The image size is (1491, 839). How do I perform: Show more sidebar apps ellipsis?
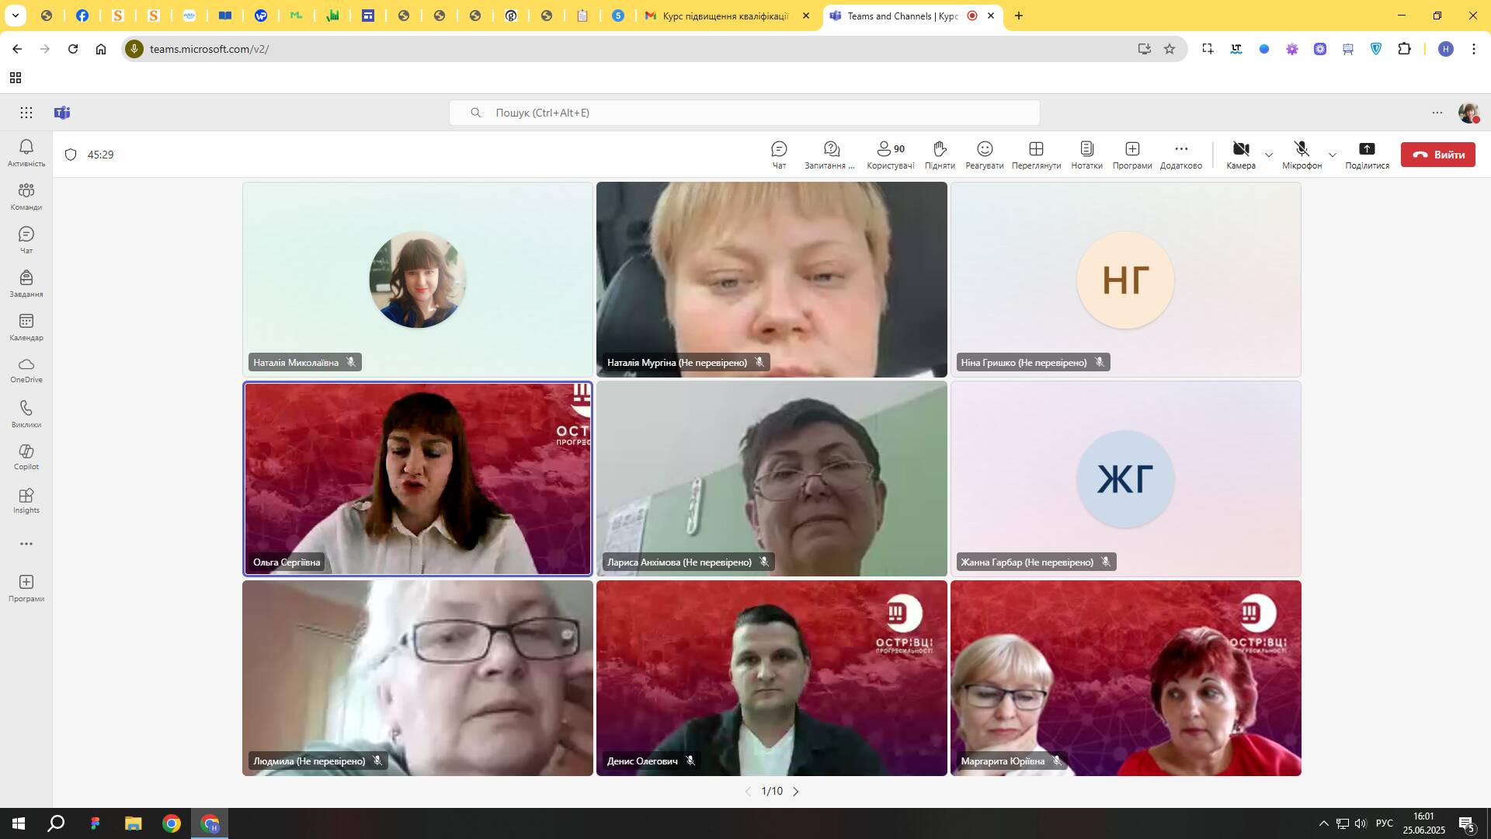coord(26,544)
